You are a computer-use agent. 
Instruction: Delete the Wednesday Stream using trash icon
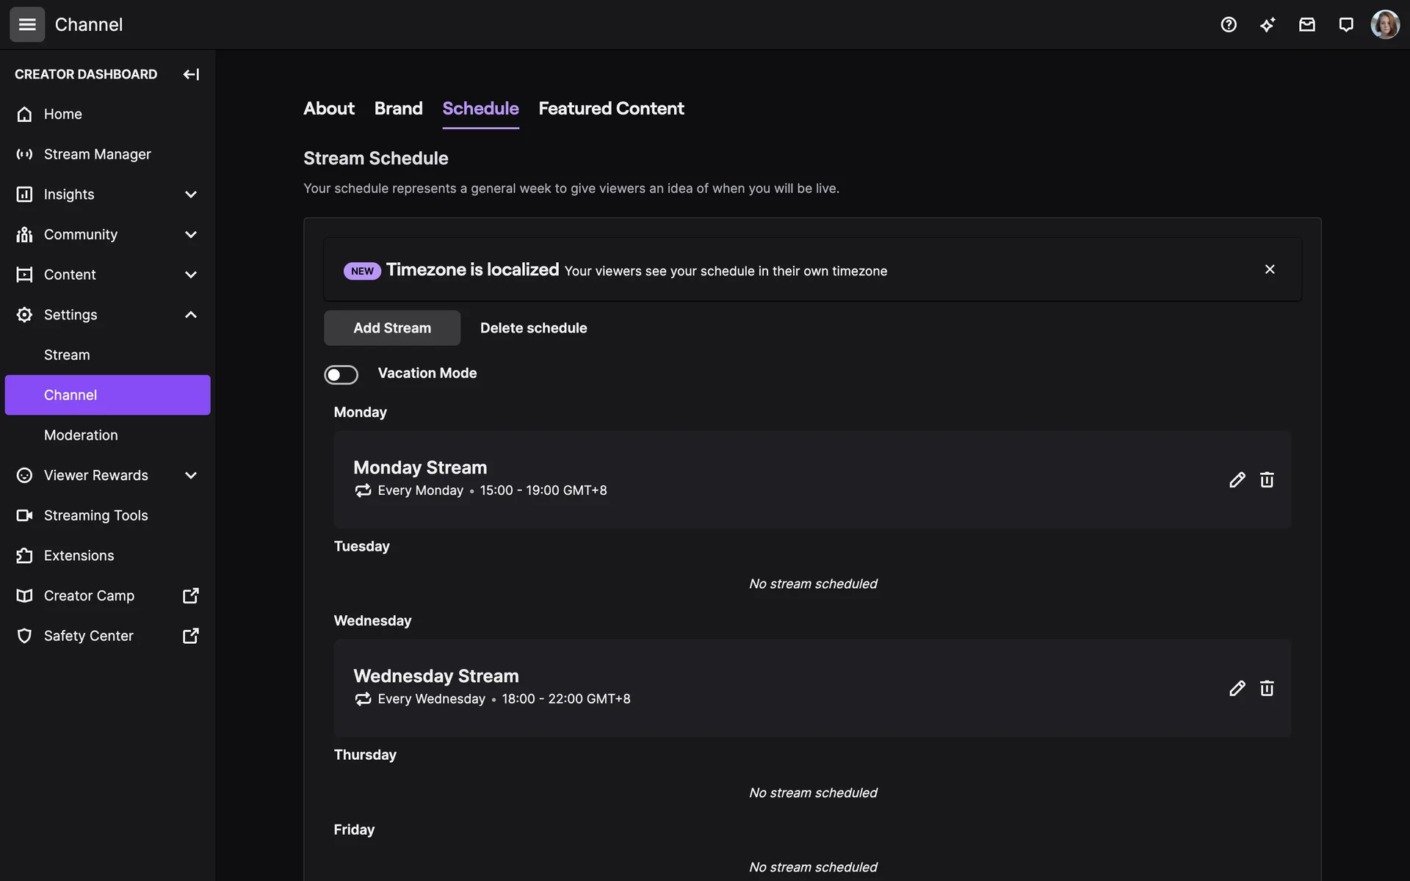tap(1267, 689)
